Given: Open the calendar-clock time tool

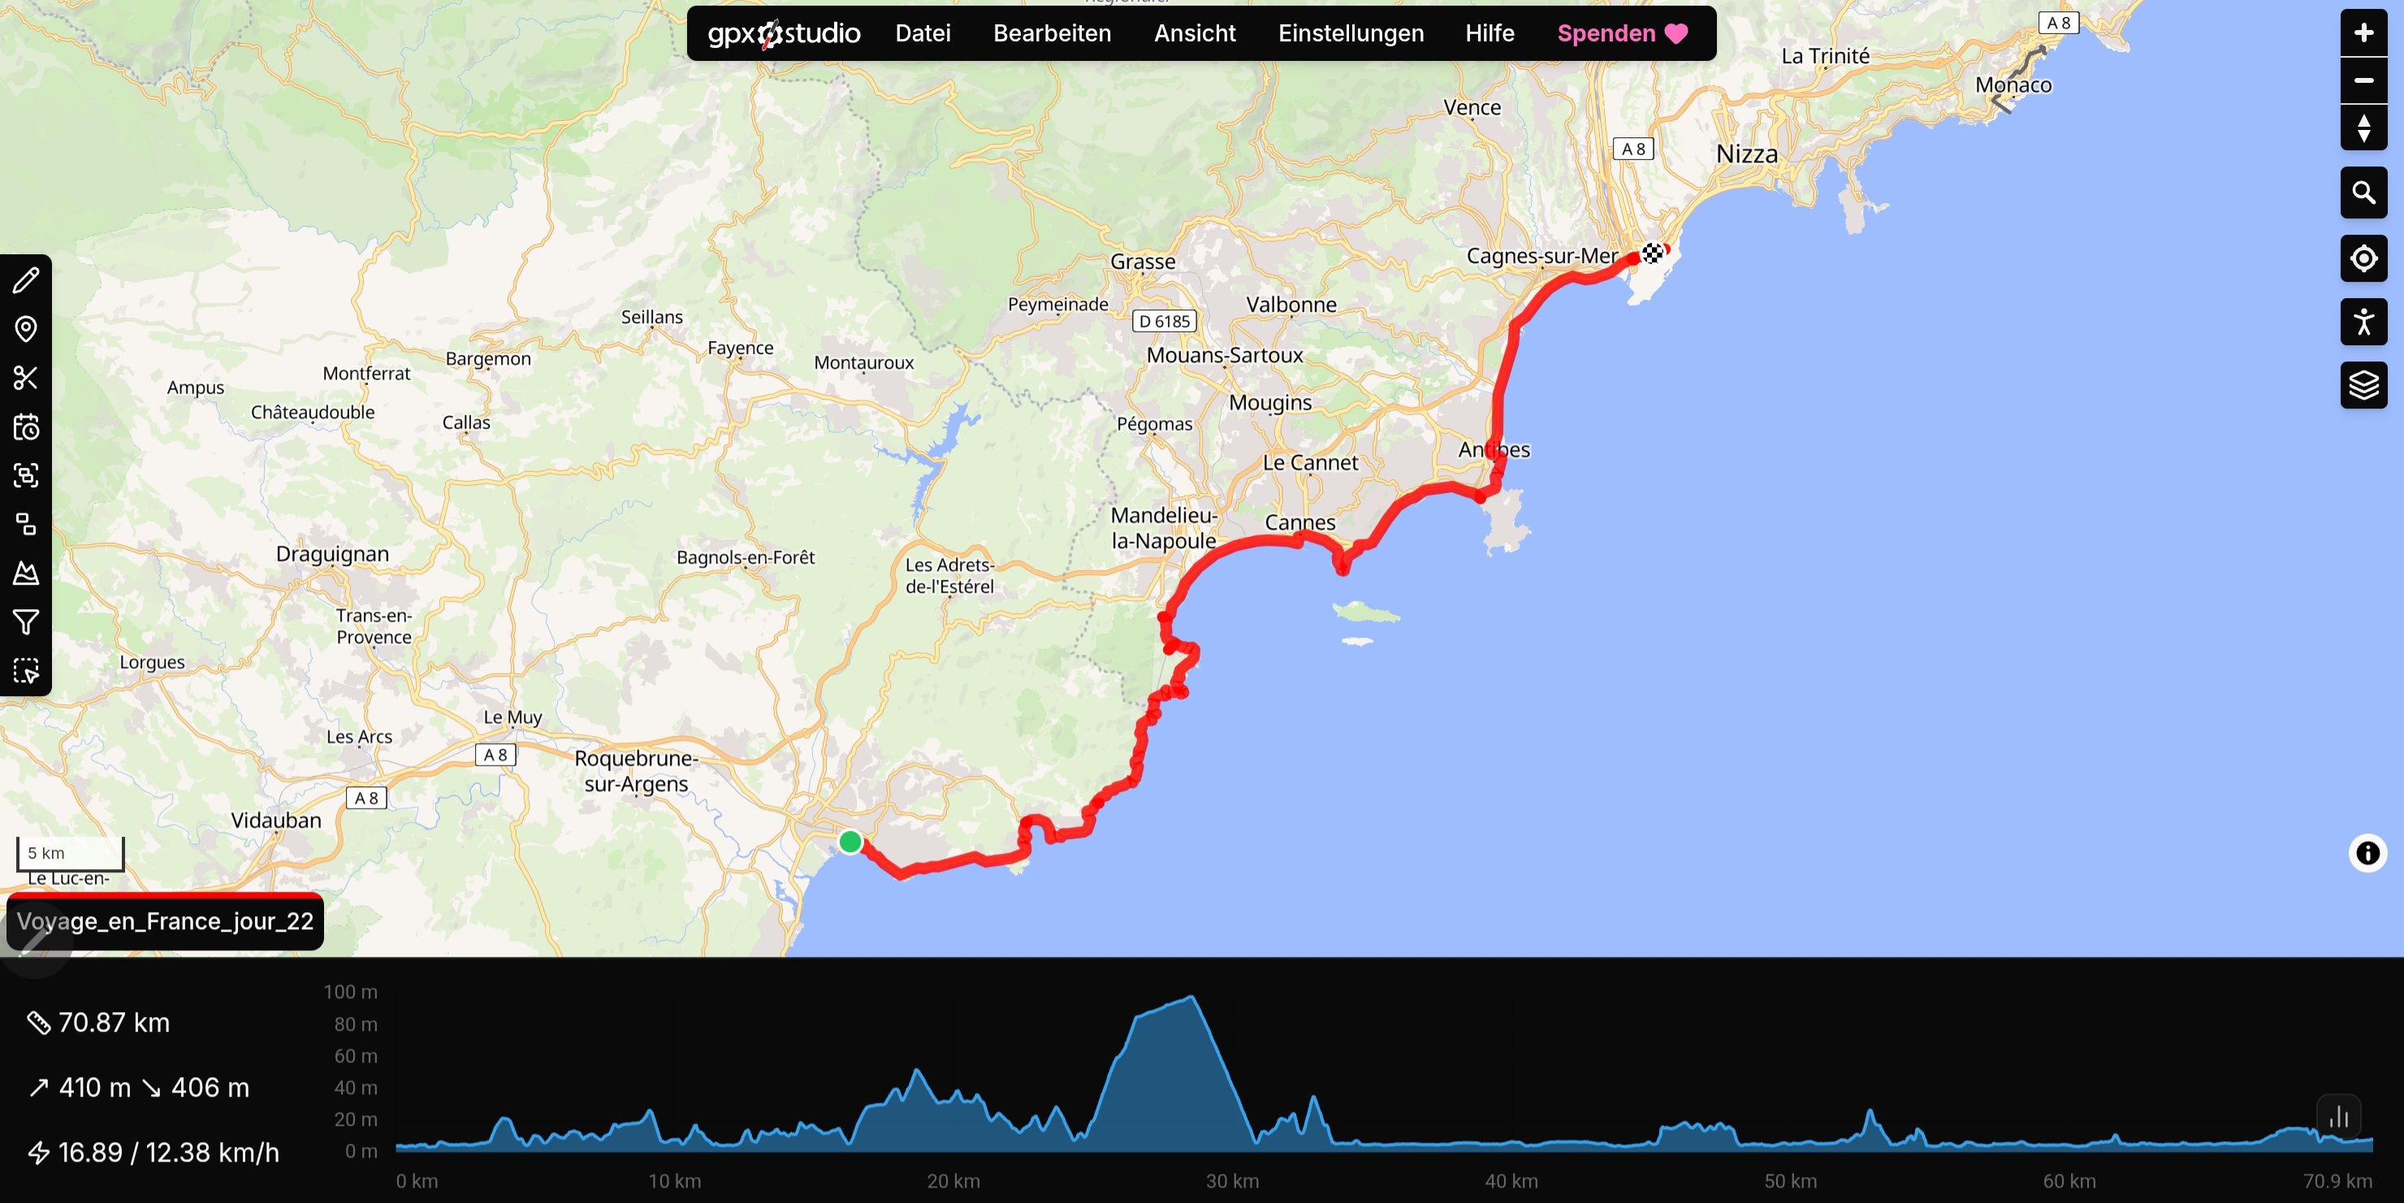Looking at the screenshot, I should click(x=26, y=427).
